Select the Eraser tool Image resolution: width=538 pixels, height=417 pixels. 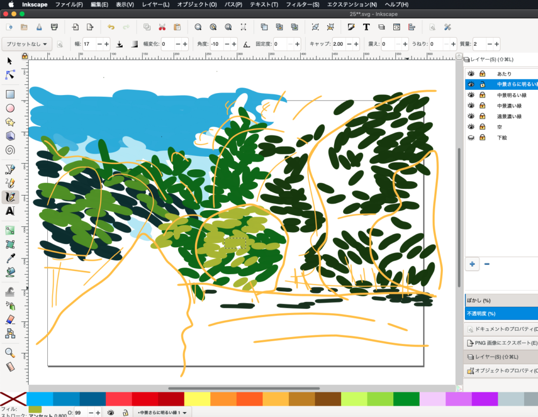[x=10, y=319]
